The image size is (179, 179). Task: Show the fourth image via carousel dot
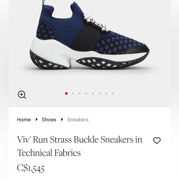[86, 94]
